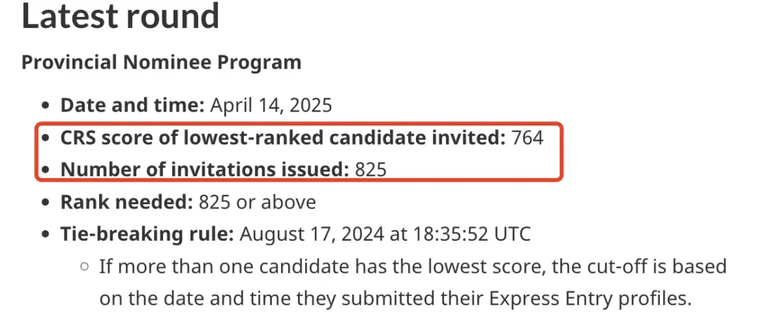Click the hollow circle sub-bullet marker
Viewport: 759px width, 320px height.
pyautogui.click(x=85, y=267)
